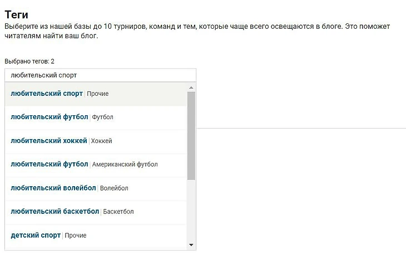The image size is (406, 256).
Task: Click the 'Теги' section heading
Action: (x=16, y=14)
